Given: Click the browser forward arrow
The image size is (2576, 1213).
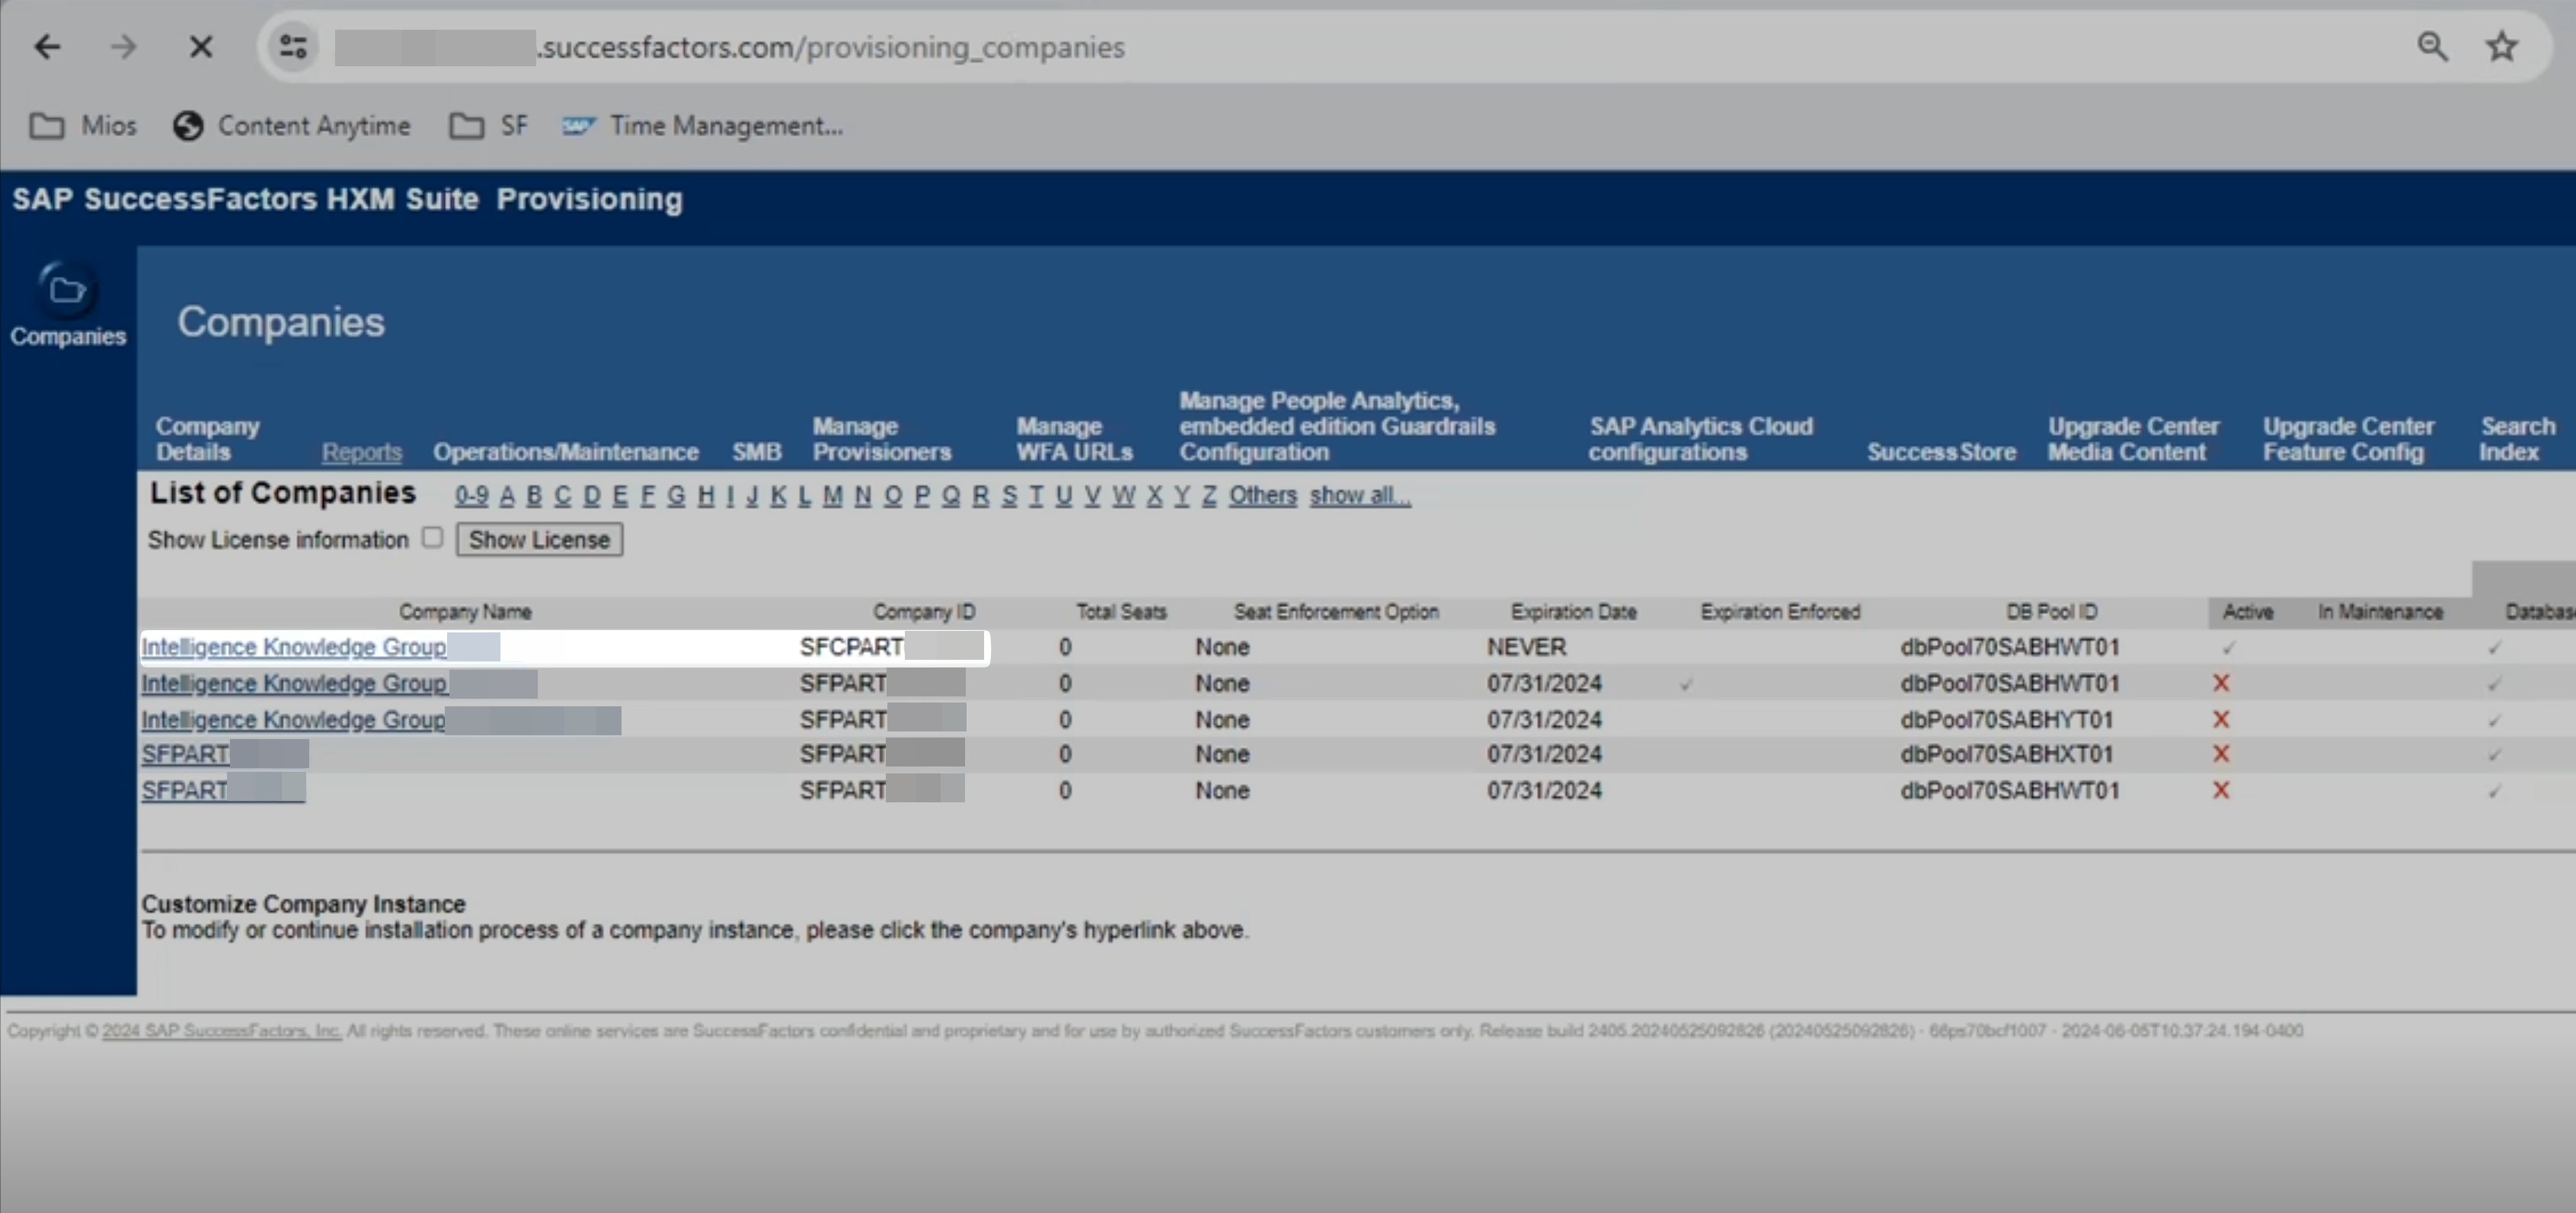Looking at the screenshot, I should coord(123,46).
